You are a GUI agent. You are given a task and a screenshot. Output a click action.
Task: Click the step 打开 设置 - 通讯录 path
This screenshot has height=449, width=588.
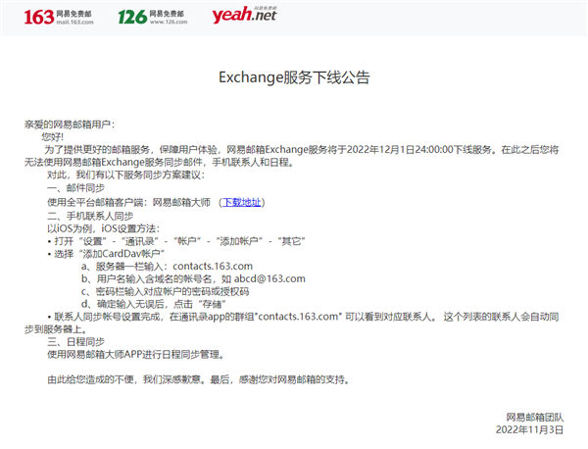(x=176, y=241)
